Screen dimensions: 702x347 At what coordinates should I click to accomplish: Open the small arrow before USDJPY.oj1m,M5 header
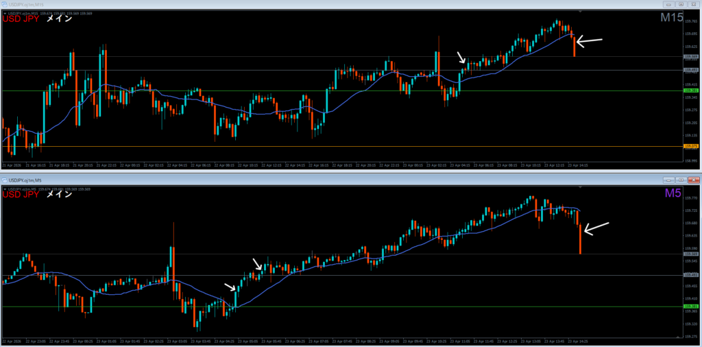(5, 189)
